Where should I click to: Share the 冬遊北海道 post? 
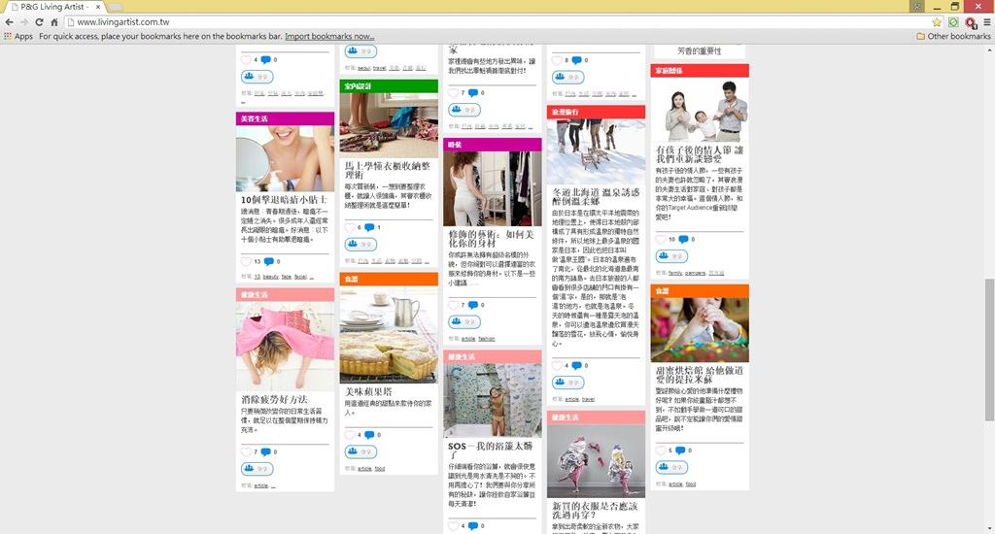567,383
